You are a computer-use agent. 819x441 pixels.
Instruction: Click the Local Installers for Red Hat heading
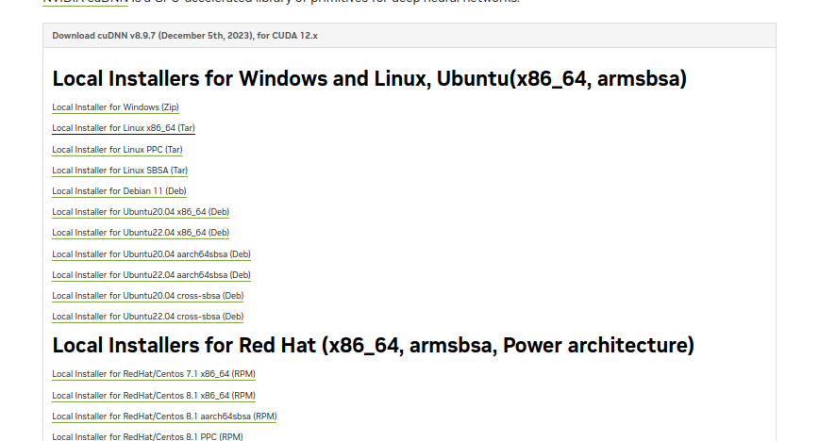(x=373, y=345)
